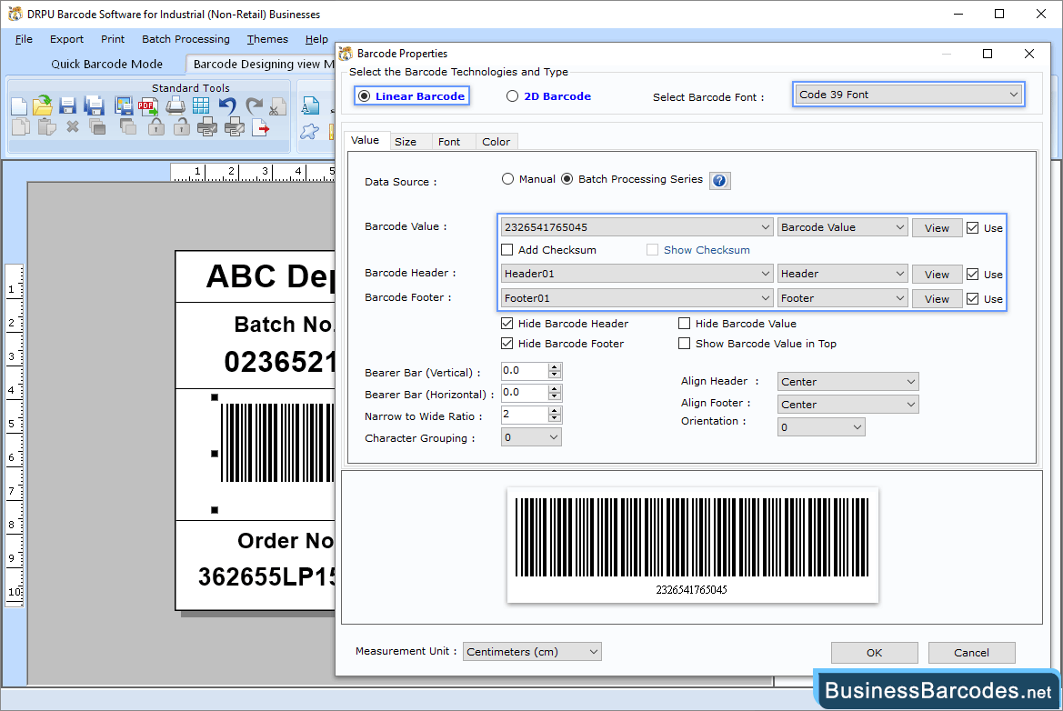
Task: Open the Orientation dropdown
Action: coord(821,427)
